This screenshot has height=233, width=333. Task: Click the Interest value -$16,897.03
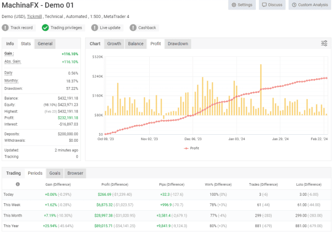(68, 124)
